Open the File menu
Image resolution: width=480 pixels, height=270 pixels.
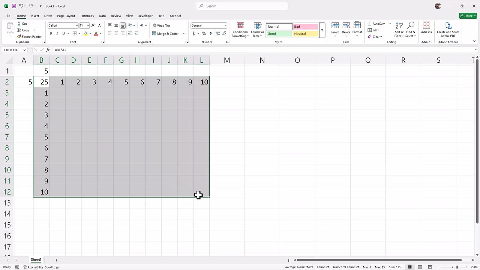click(x=8, y=16)
